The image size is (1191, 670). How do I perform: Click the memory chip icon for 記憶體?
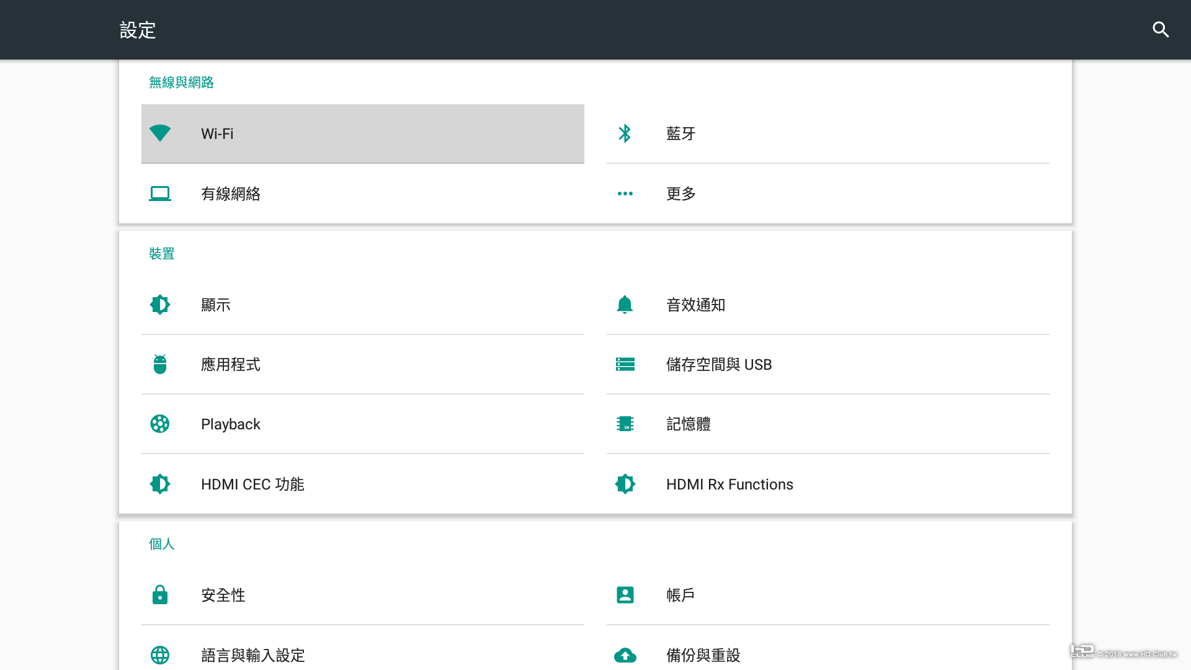click(x=625, y=424)
